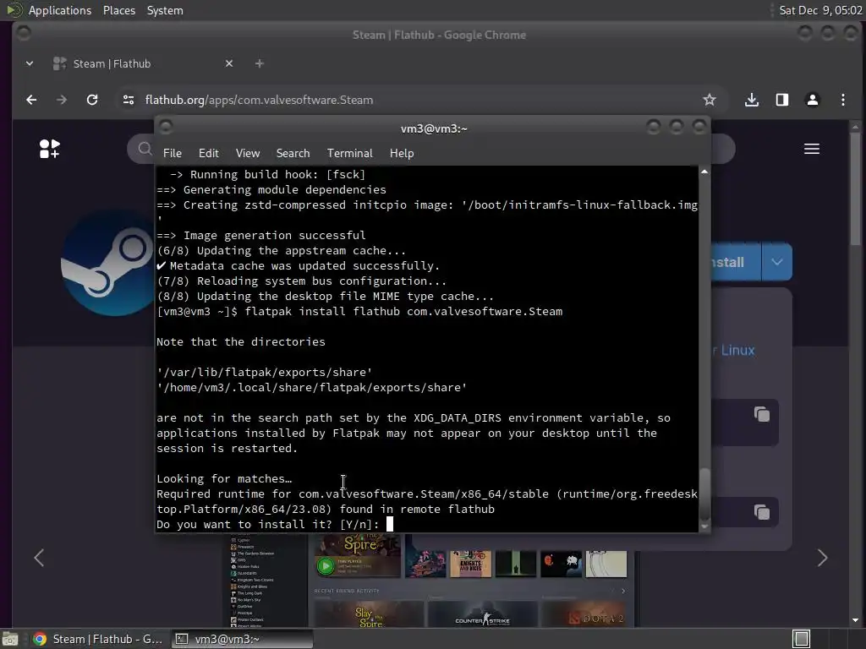The height and width of the screenshot is (649, 866).
Task: Copy the second command with copy icon
Action: point(762,512)
